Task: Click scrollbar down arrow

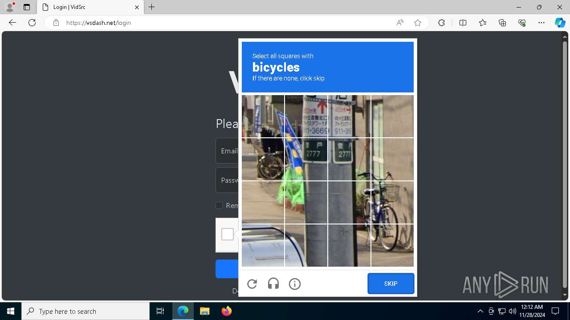Action: tap(565, 295)
